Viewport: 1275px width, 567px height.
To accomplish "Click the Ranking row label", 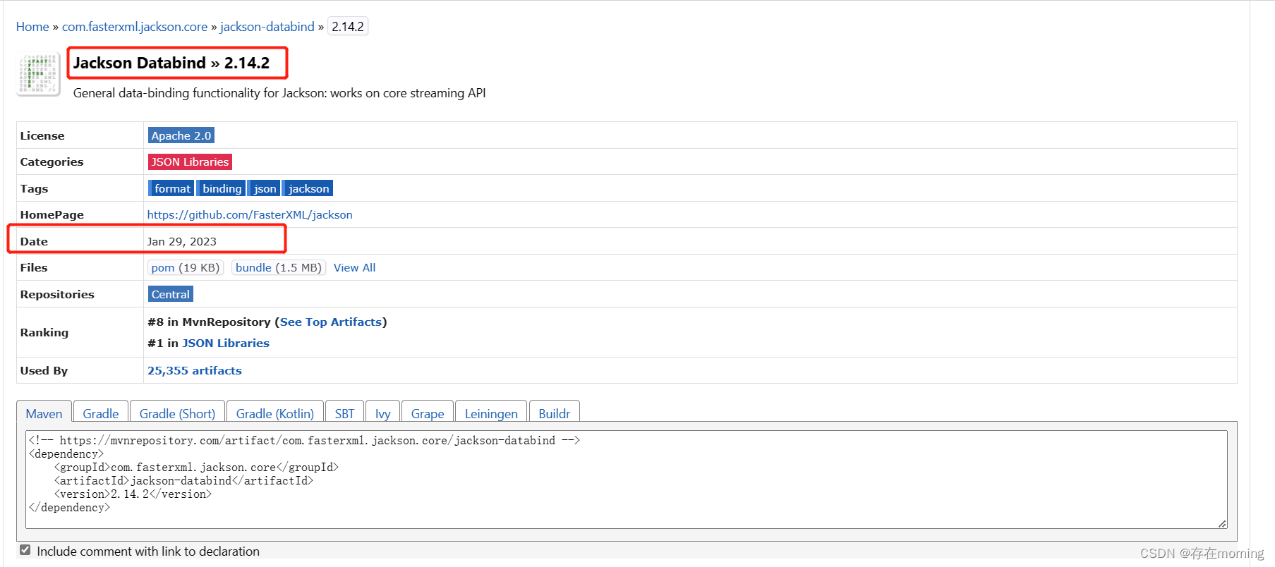I will (x=44, y=332).
